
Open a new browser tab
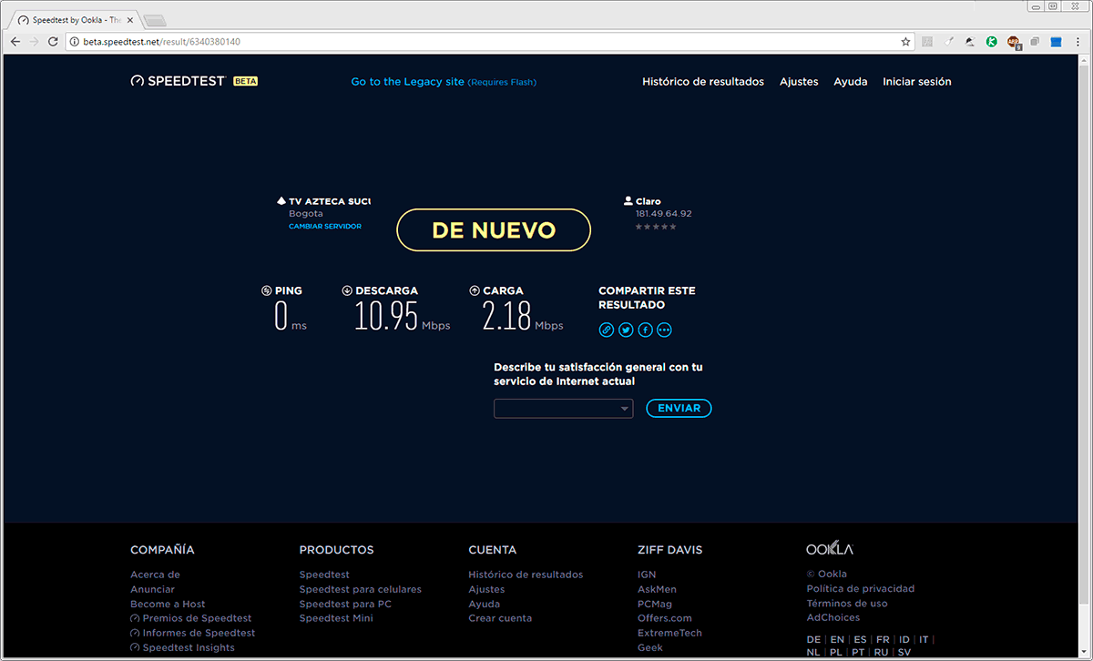coord(155,20)
